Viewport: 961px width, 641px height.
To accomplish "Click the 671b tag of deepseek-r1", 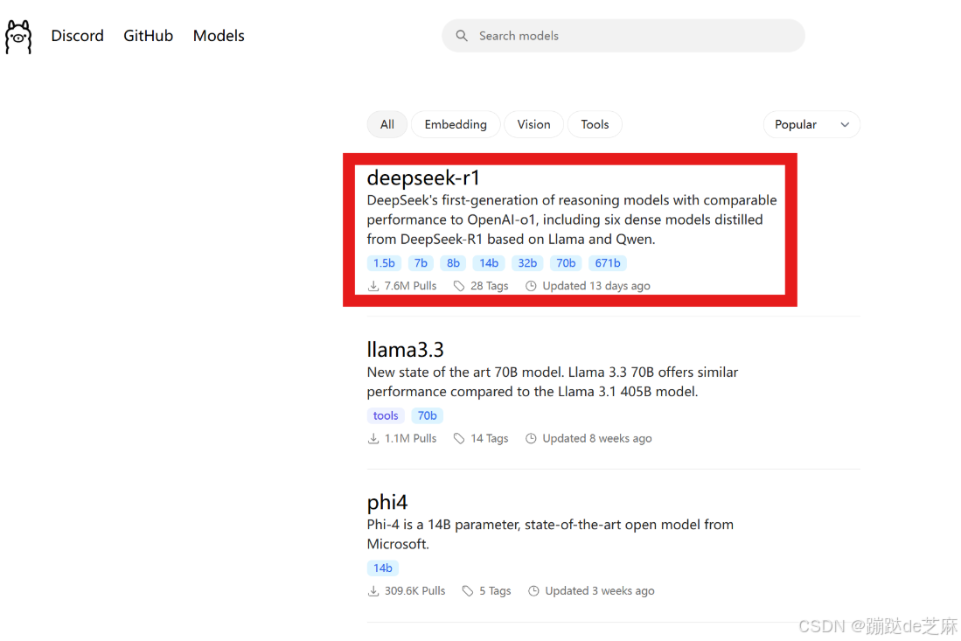I will coord(608,263).
